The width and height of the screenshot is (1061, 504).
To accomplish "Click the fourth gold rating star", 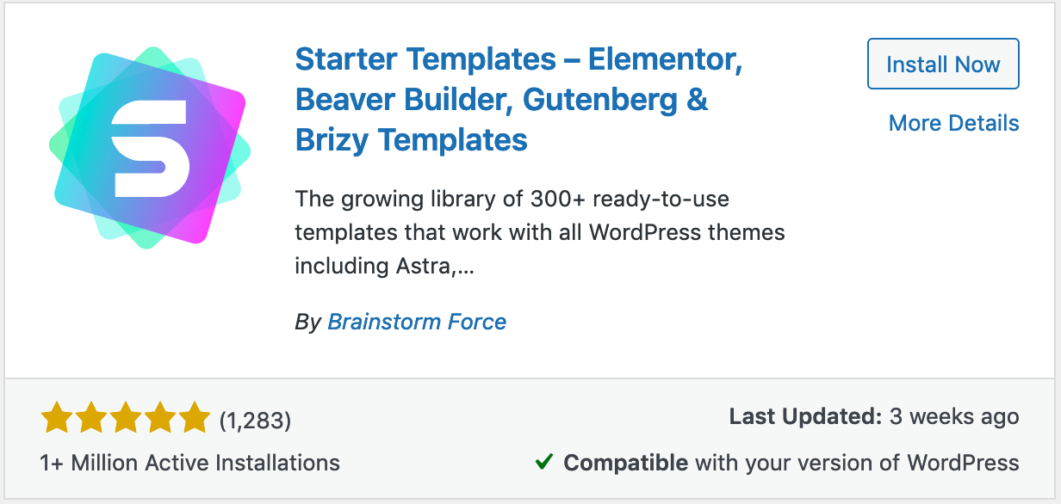I will pos(160,419).
